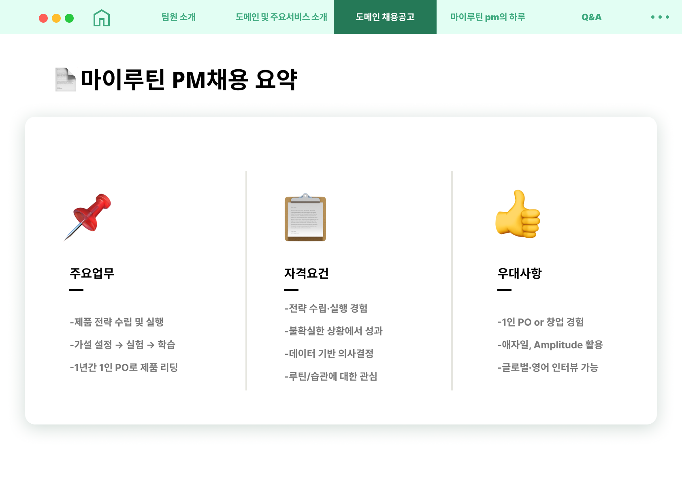Click the green window dot
Viewport: 682px width, 482px height.
[69, 18]
